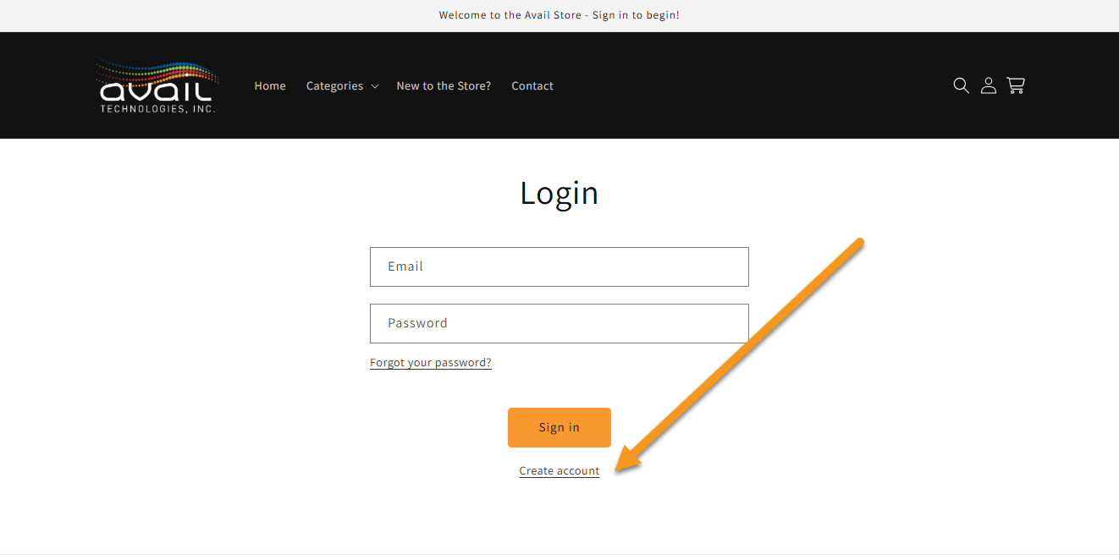Go to the Home page
Viewport: 1119px width, 560px height.
[x=270, y=86]
